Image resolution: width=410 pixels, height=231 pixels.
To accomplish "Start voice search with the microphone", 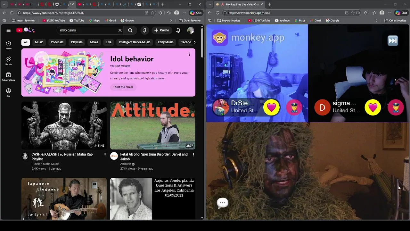I will pyautogui.click(x=145, y=30).
